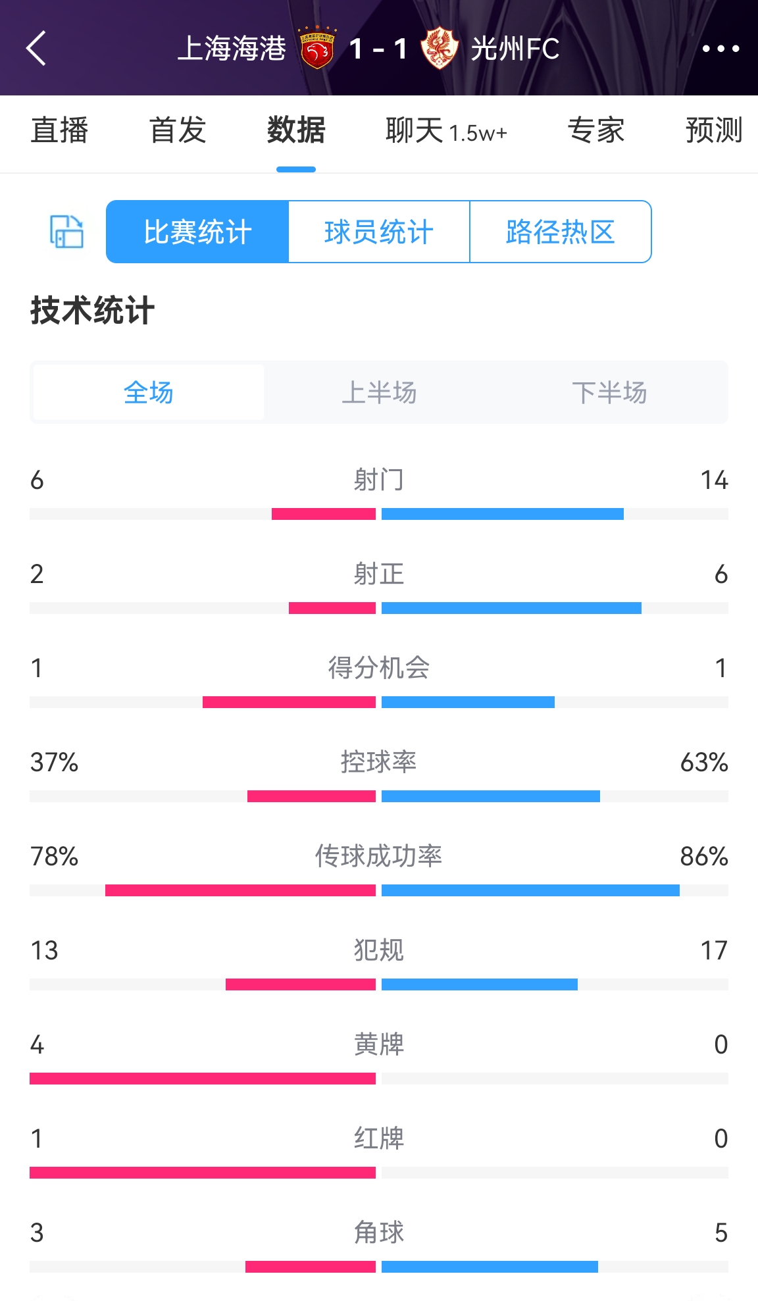Switch to the 直播 tab

(59, 130)
